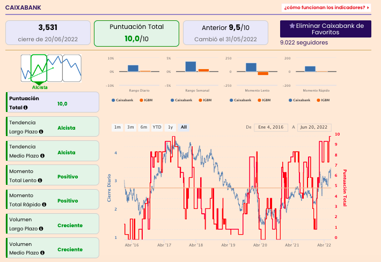The image size is (381, 262).
Task: Click the Momento Total Rápido Positivo row
Action: click(x=53, y=199)
